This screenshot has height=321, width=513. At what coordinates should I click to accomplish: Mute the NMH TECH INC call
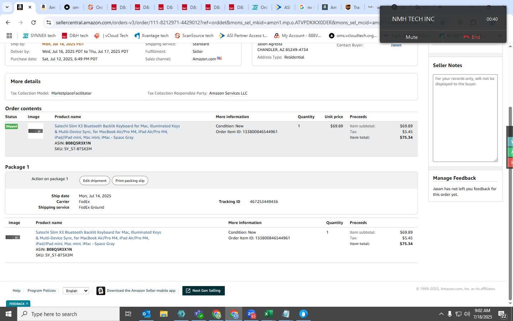[411, 37]
